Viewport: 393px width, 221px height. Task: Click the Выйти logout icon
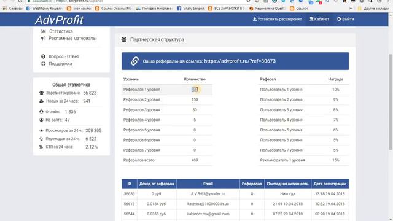point(339,19)
